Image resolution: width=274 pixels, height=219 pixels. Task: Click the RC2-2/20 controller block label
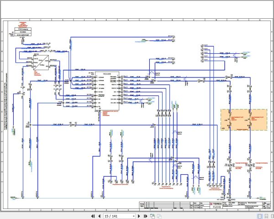pyautogui.click(x=107, y=74)
